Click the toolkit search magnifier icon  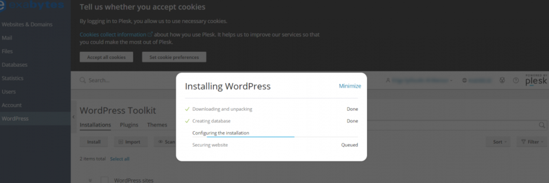542,125
